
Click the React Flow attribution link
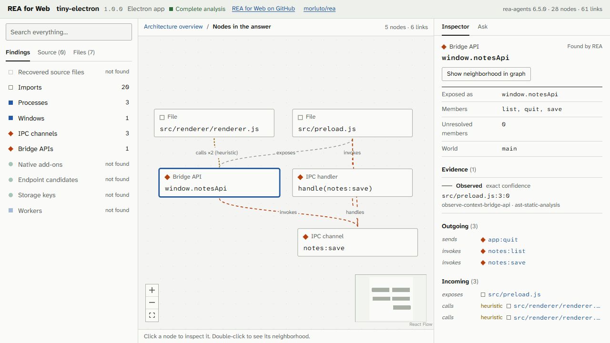click(421, 324)
